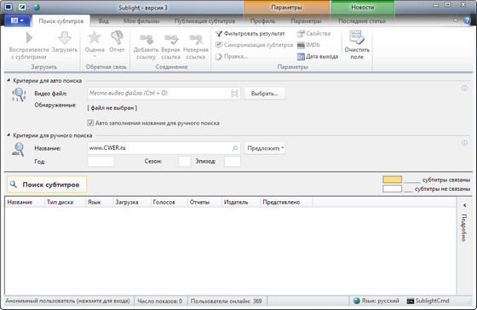
Task: Sort by Тип диска column header
Action: point(65,203)
